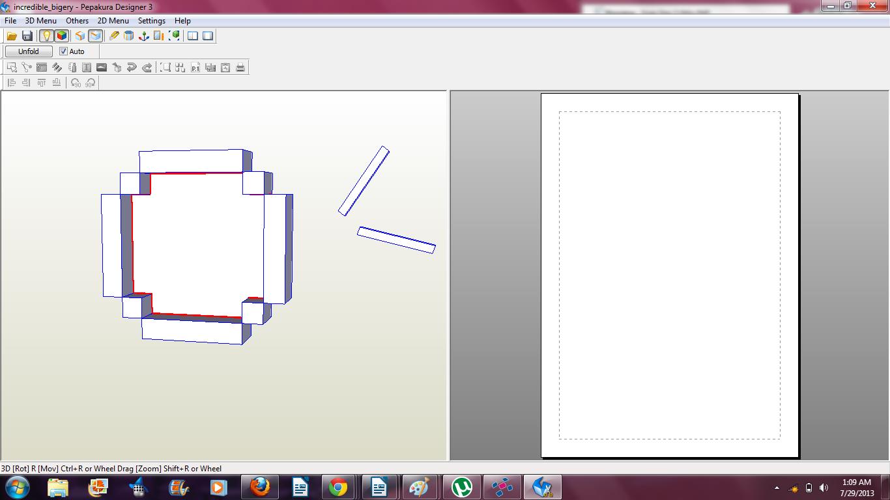Save the project with the floppy disk icon
Viewport: 890px width, 500px height.
[x=27, y=36]
